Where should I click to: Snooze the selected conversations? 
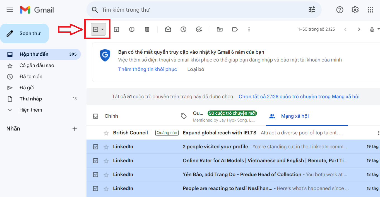[x=183, y=29]
